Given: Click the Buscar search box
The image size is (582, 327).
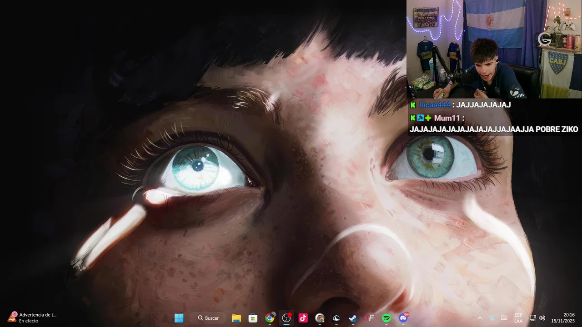Looking at the screenshot, I should click(x=209, y=318).
